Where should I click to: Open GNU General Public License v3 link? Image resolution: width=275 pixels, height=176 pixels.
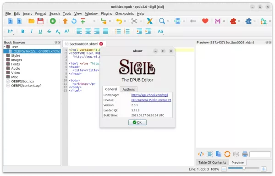click(151, 100)
